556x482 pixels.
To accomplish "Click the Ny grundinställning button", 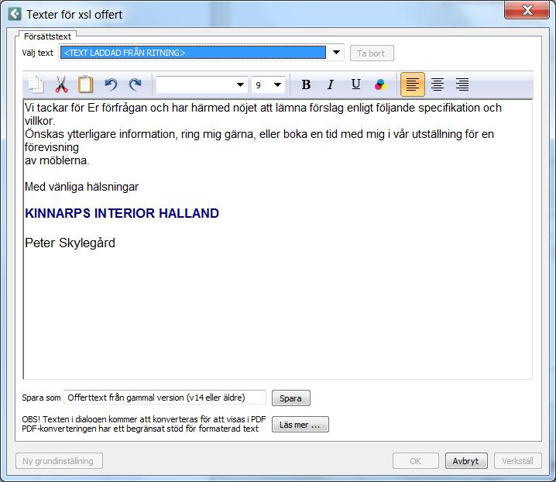I will (x=59, y=461).
